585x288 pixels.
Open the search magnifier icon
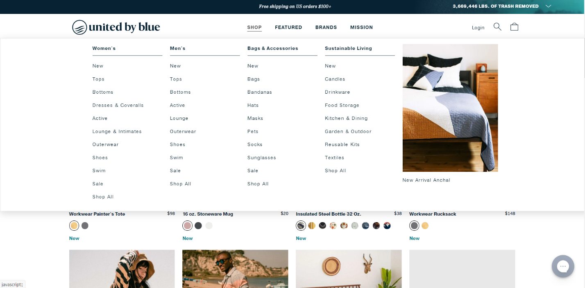[x=497, y=27]
